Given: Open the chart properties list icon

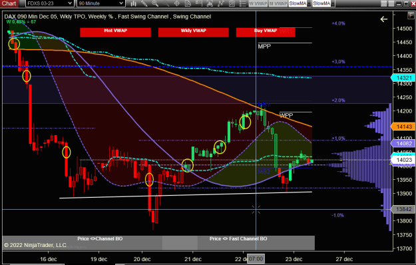Looking at the screenshot, I should 242,3.
